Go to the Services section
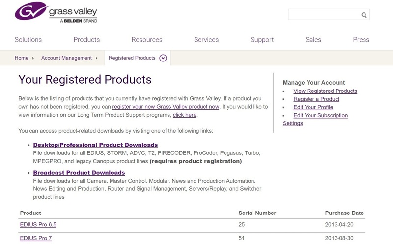393x244 pixels. (206, 40)
